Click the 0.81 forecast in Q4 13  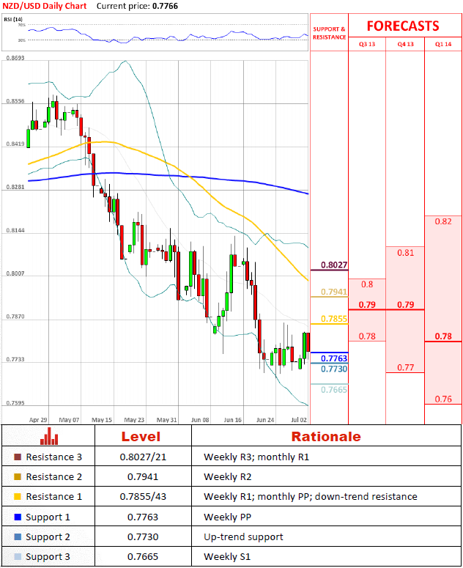(x=405, y=252)
